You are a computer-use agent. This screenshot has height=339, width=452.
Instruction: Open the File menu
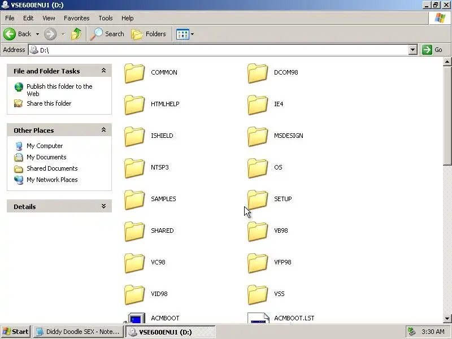10,18
